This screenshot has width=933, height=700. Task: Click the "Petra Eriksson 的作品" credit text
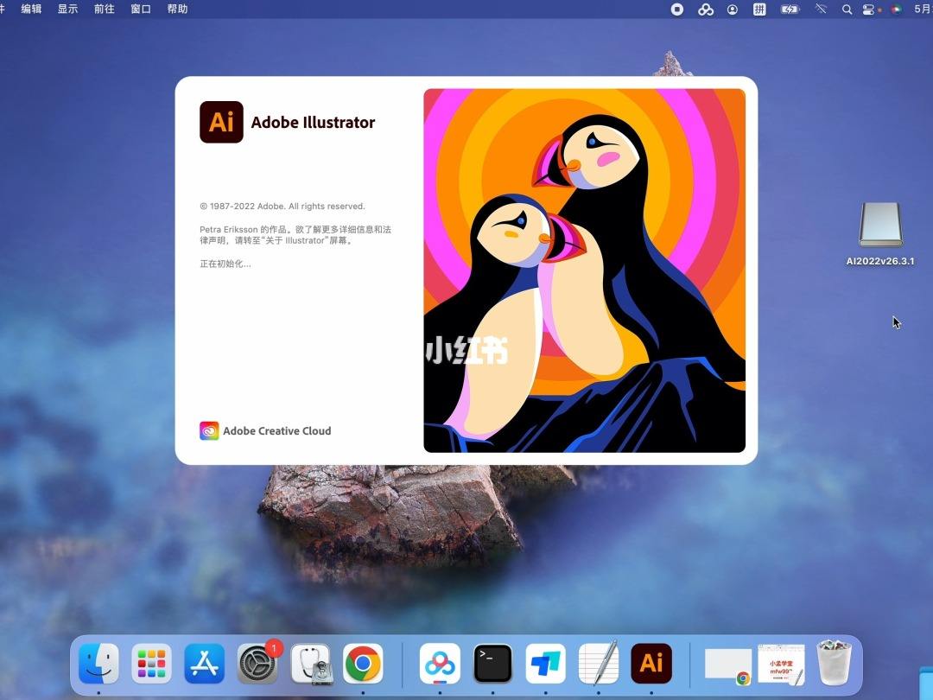coord(243,229)
